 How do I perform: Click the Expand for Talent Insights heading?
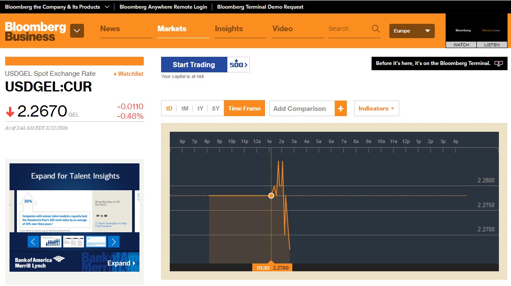coord(75,176)
